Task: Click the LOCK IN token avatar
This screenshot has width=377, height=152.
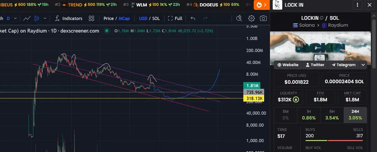Action: [x=277, y=5]
